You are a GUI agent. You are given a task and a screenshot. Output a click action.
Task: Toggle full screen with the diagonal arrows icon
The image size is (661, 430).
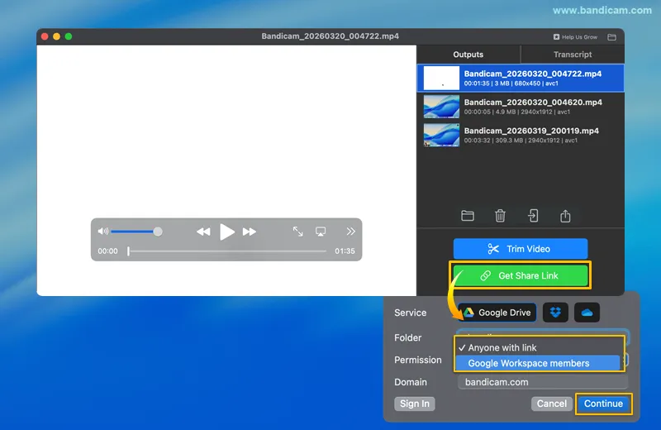[298, 232]
